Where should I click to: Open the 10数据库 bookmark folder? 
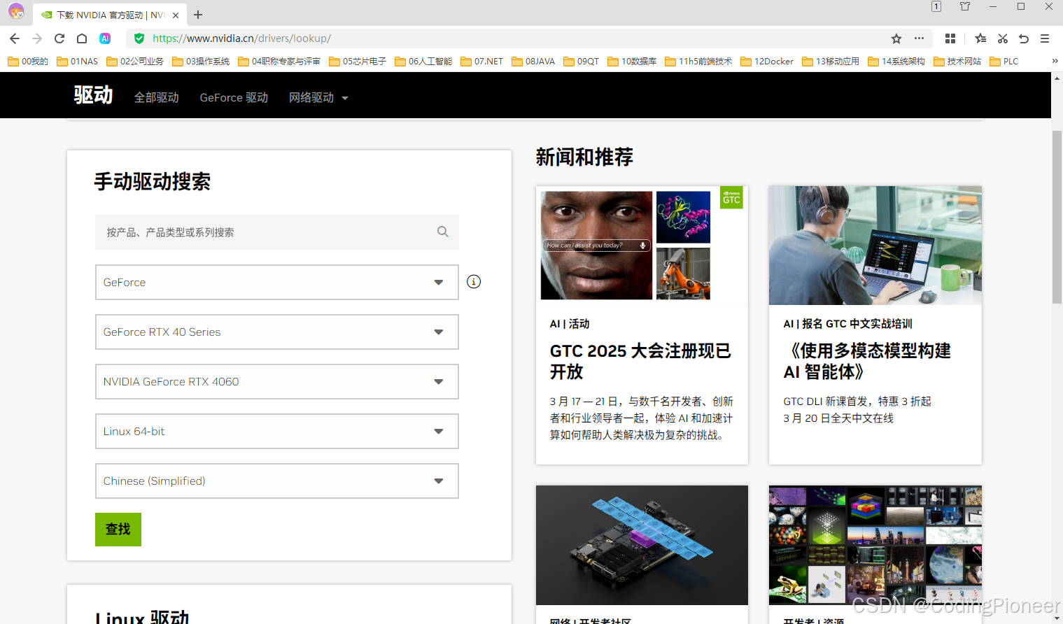tap(632, 62)
